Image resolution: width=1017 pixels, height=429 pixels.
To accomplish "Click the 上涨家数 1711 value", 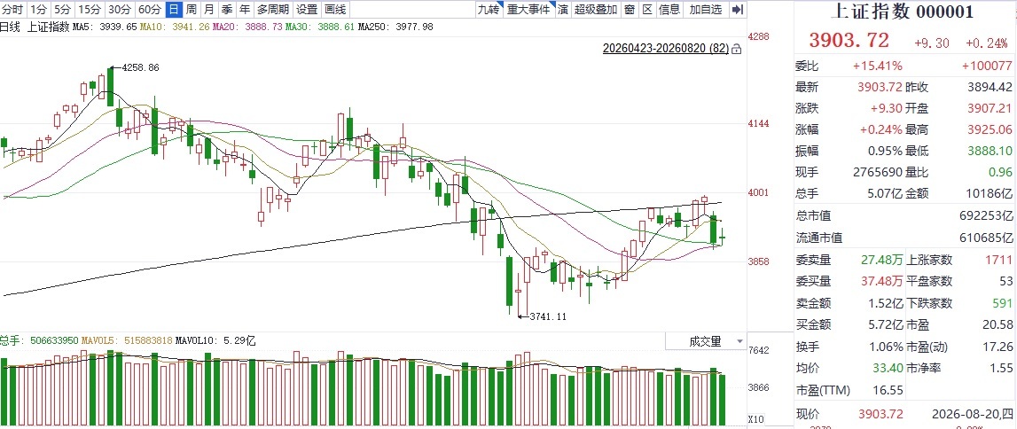I will (999, 260).
